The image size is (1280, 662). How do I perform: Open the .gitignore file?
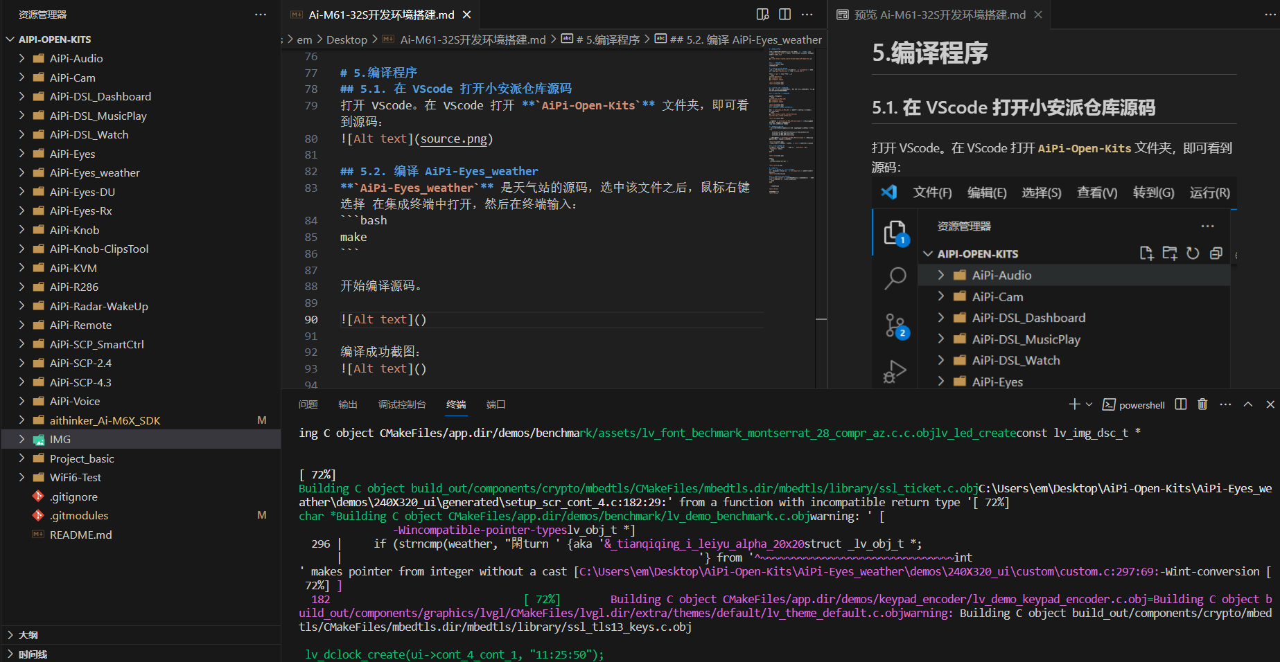point(73,496)
